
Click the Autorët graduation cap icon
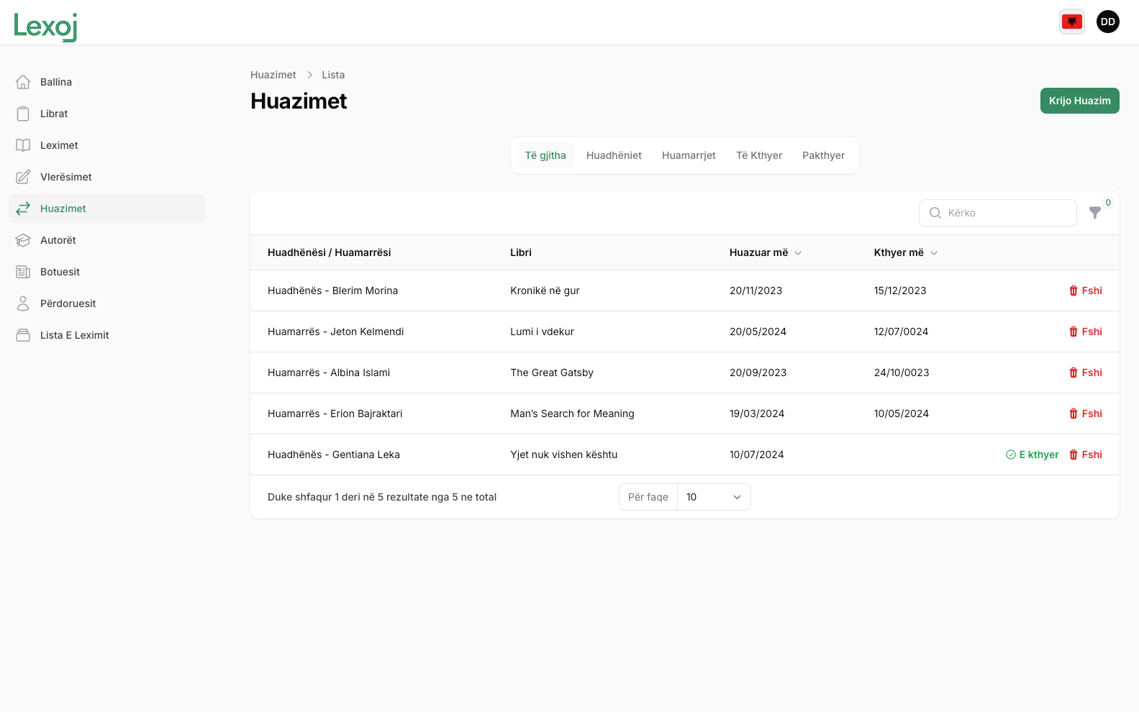(23, 240)
